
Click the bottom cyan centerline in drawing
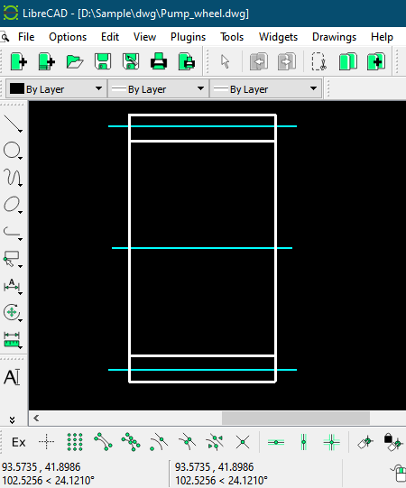(202, 370)
